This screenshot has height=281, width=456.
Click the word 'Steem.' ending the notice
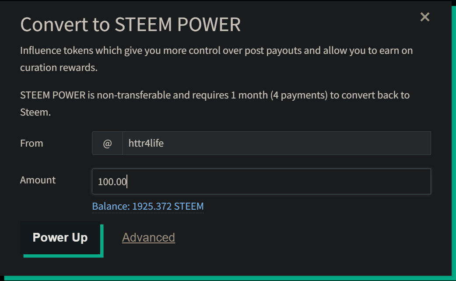(x=35, y=112)
